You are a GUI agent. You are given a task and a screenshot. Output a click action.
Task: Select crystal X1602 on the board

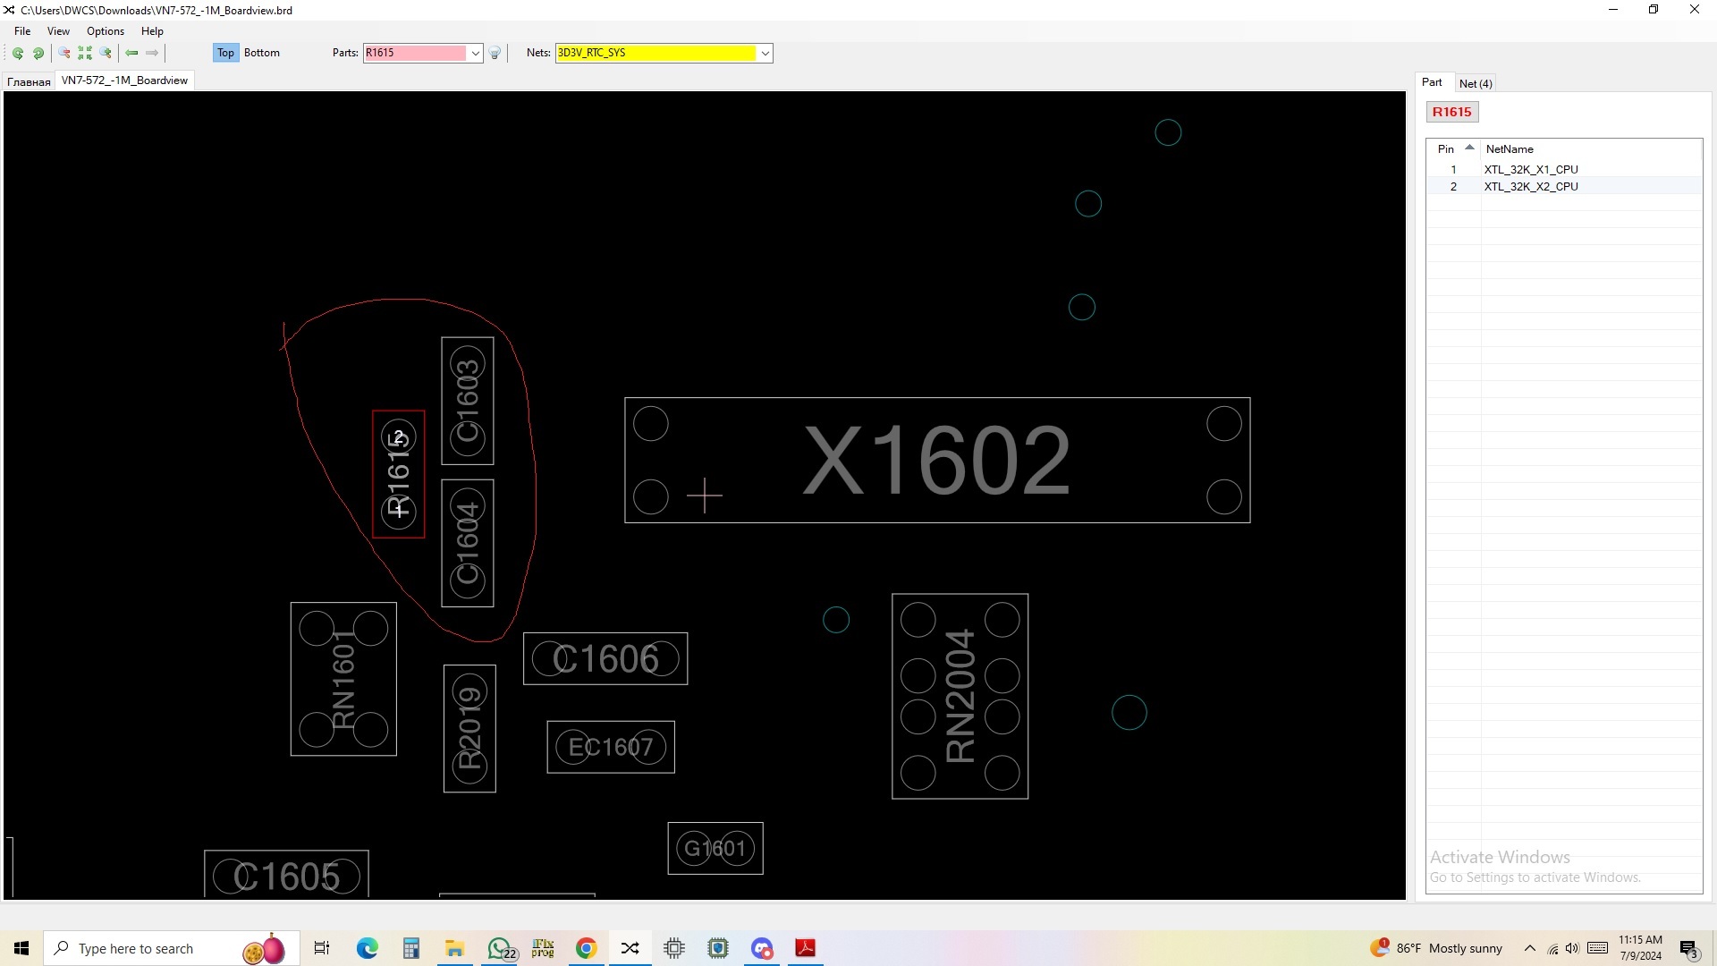pos(937,460)
